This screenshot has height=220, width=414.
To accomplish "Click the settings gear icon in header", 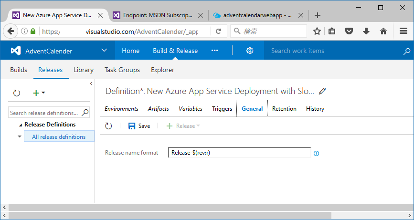I will (249, 51).
